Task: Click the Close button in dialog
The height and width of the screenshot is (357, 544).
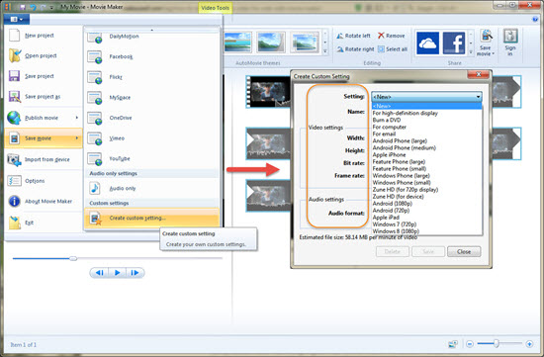Action: 464,252
